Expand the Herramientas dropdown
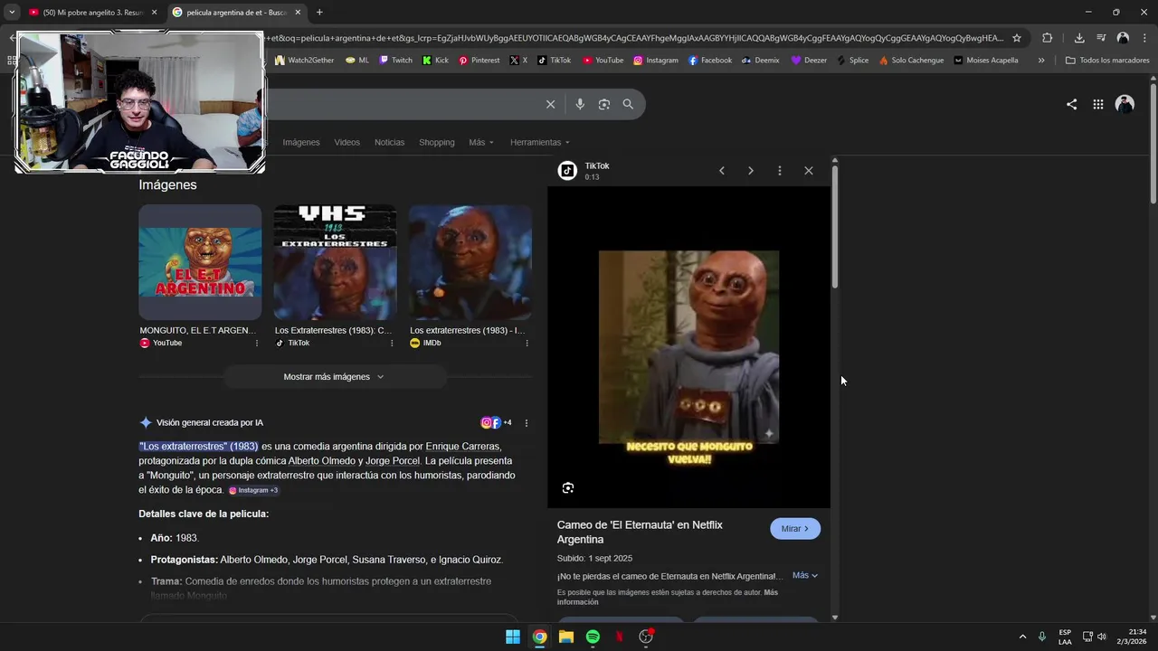Screen dimensions: 1158x651 click(x=540, y=142)
